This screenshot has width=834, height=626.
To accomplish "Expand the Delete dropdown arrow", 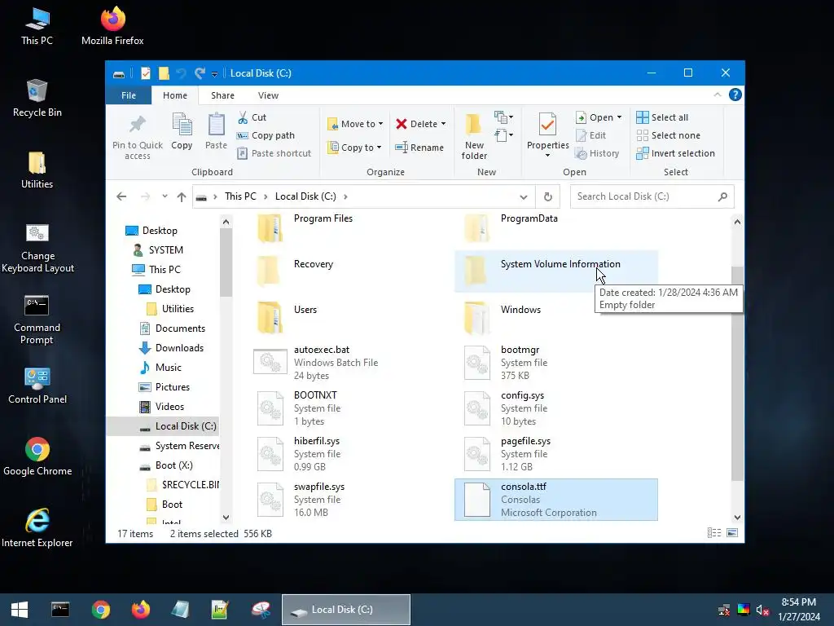I will point(443,124).
